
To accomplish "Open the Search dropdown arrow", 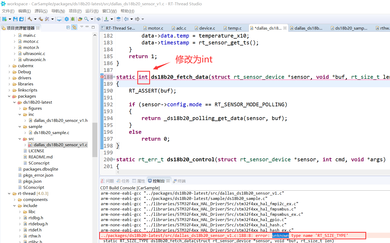I will (x=92, y=19).
